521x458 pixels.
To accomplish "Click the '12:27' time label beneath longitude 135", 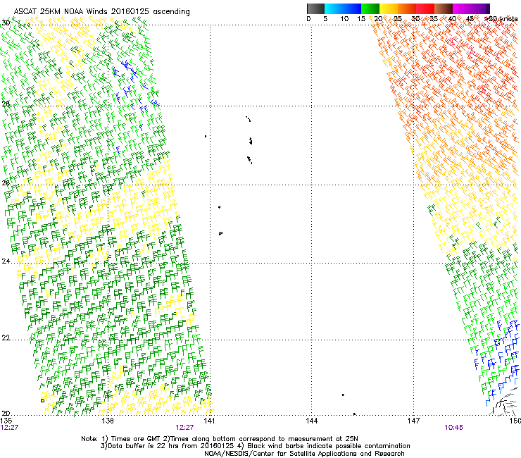I will 10,428.
